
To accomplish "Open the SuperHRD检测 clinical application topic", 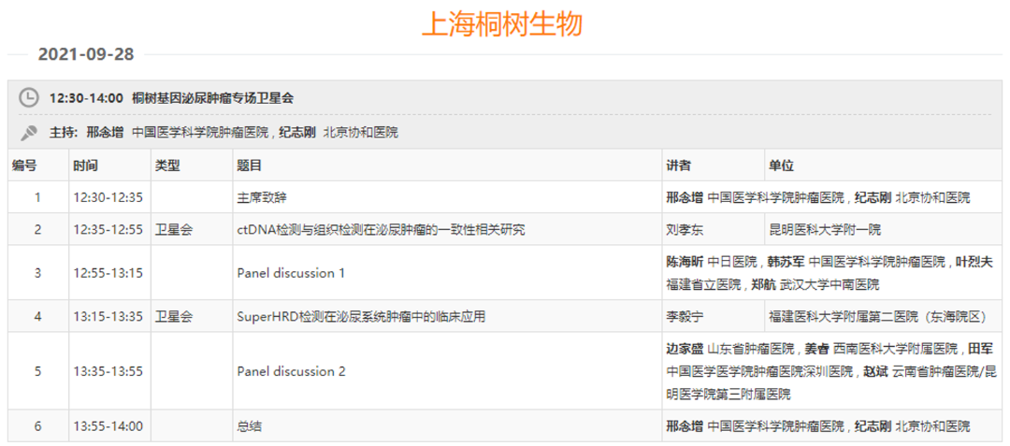I will [x=361, y=316].
